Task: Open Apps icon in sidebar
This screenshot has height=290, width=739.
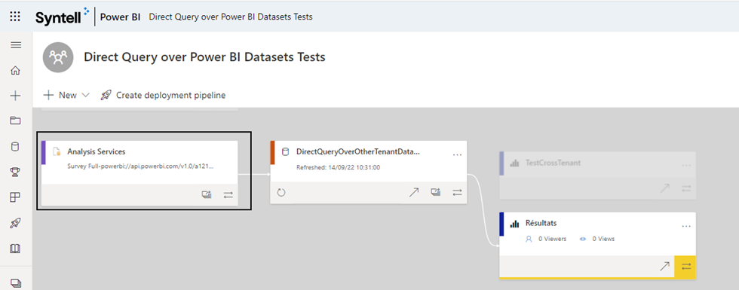Action: tap(16, 197)
